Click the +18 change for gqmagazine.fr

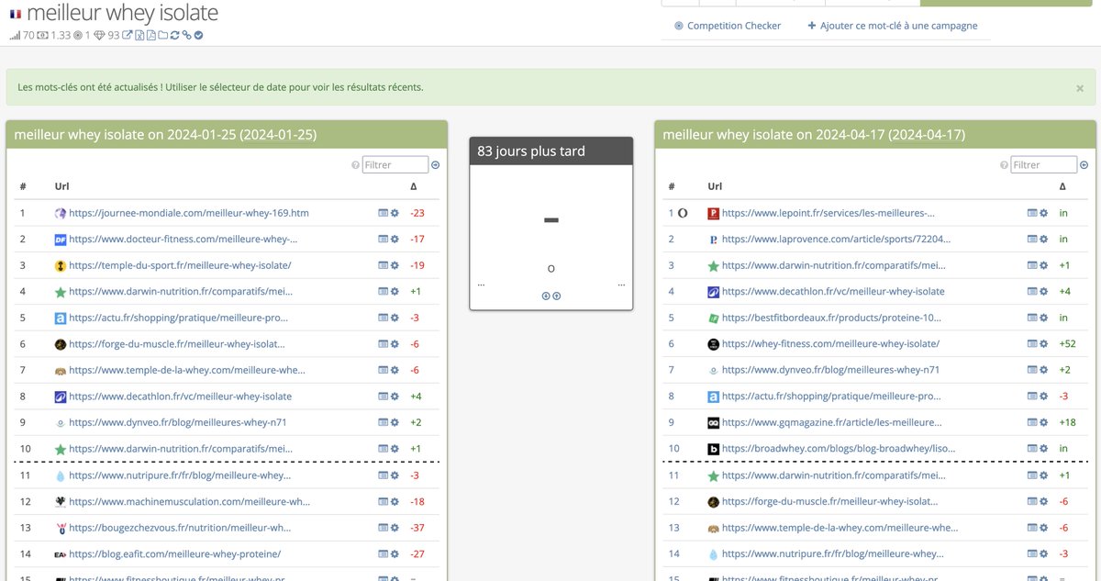(x=1067, y=422)
